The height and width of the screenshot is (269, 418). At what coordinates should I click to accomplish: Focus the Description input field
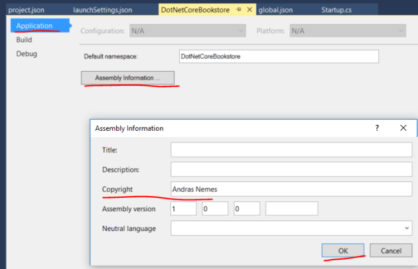(x=291, y=169)
